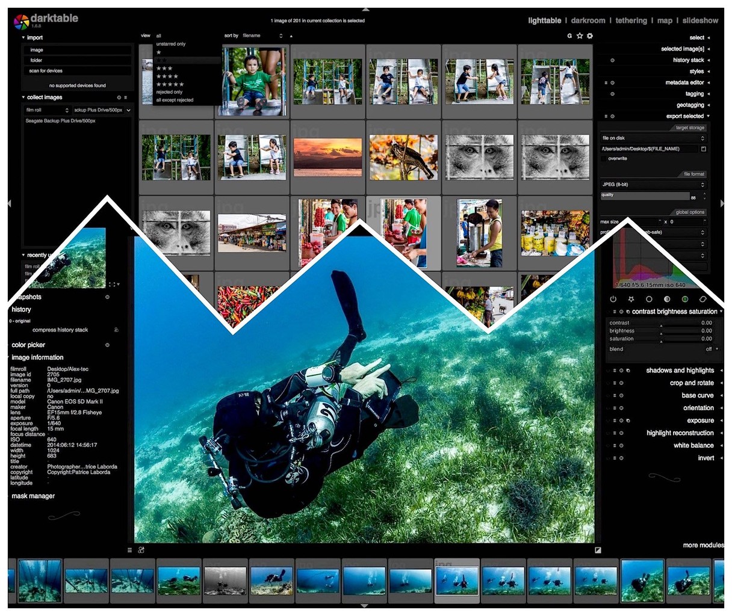Click reset icon beside collect images
The image size is (732, 616).
pos(119,97)
